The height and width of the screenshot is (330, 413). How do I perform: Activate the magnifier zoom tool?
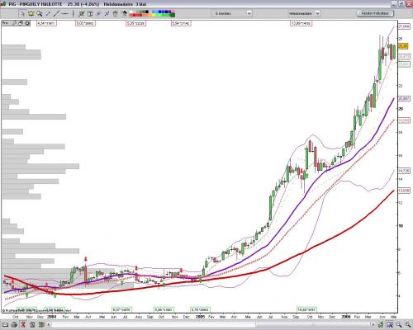point(40,13)
